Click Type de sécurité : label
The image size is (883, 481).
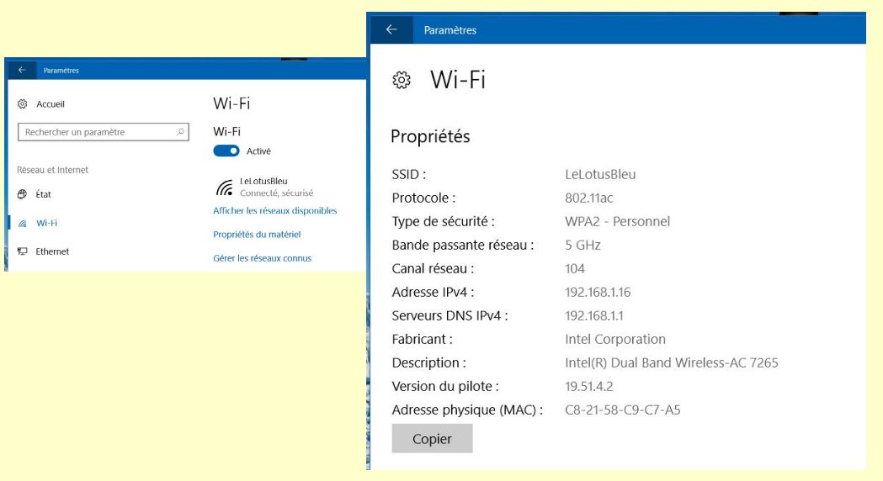[x=444, y=222]
